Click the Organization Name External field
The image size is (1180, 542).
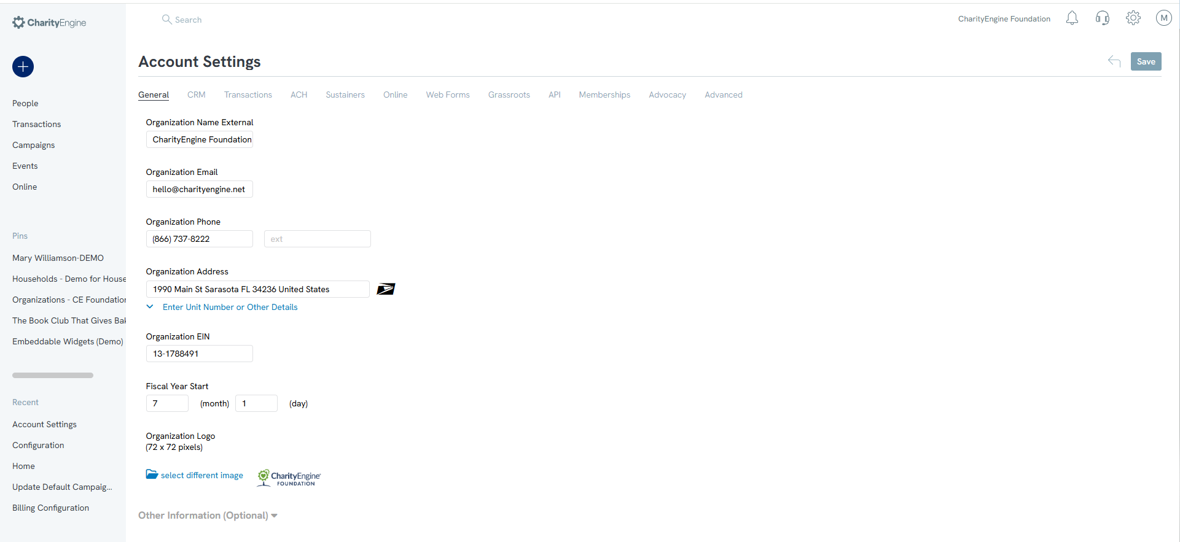pyautogui.click(x=200, y=139)
